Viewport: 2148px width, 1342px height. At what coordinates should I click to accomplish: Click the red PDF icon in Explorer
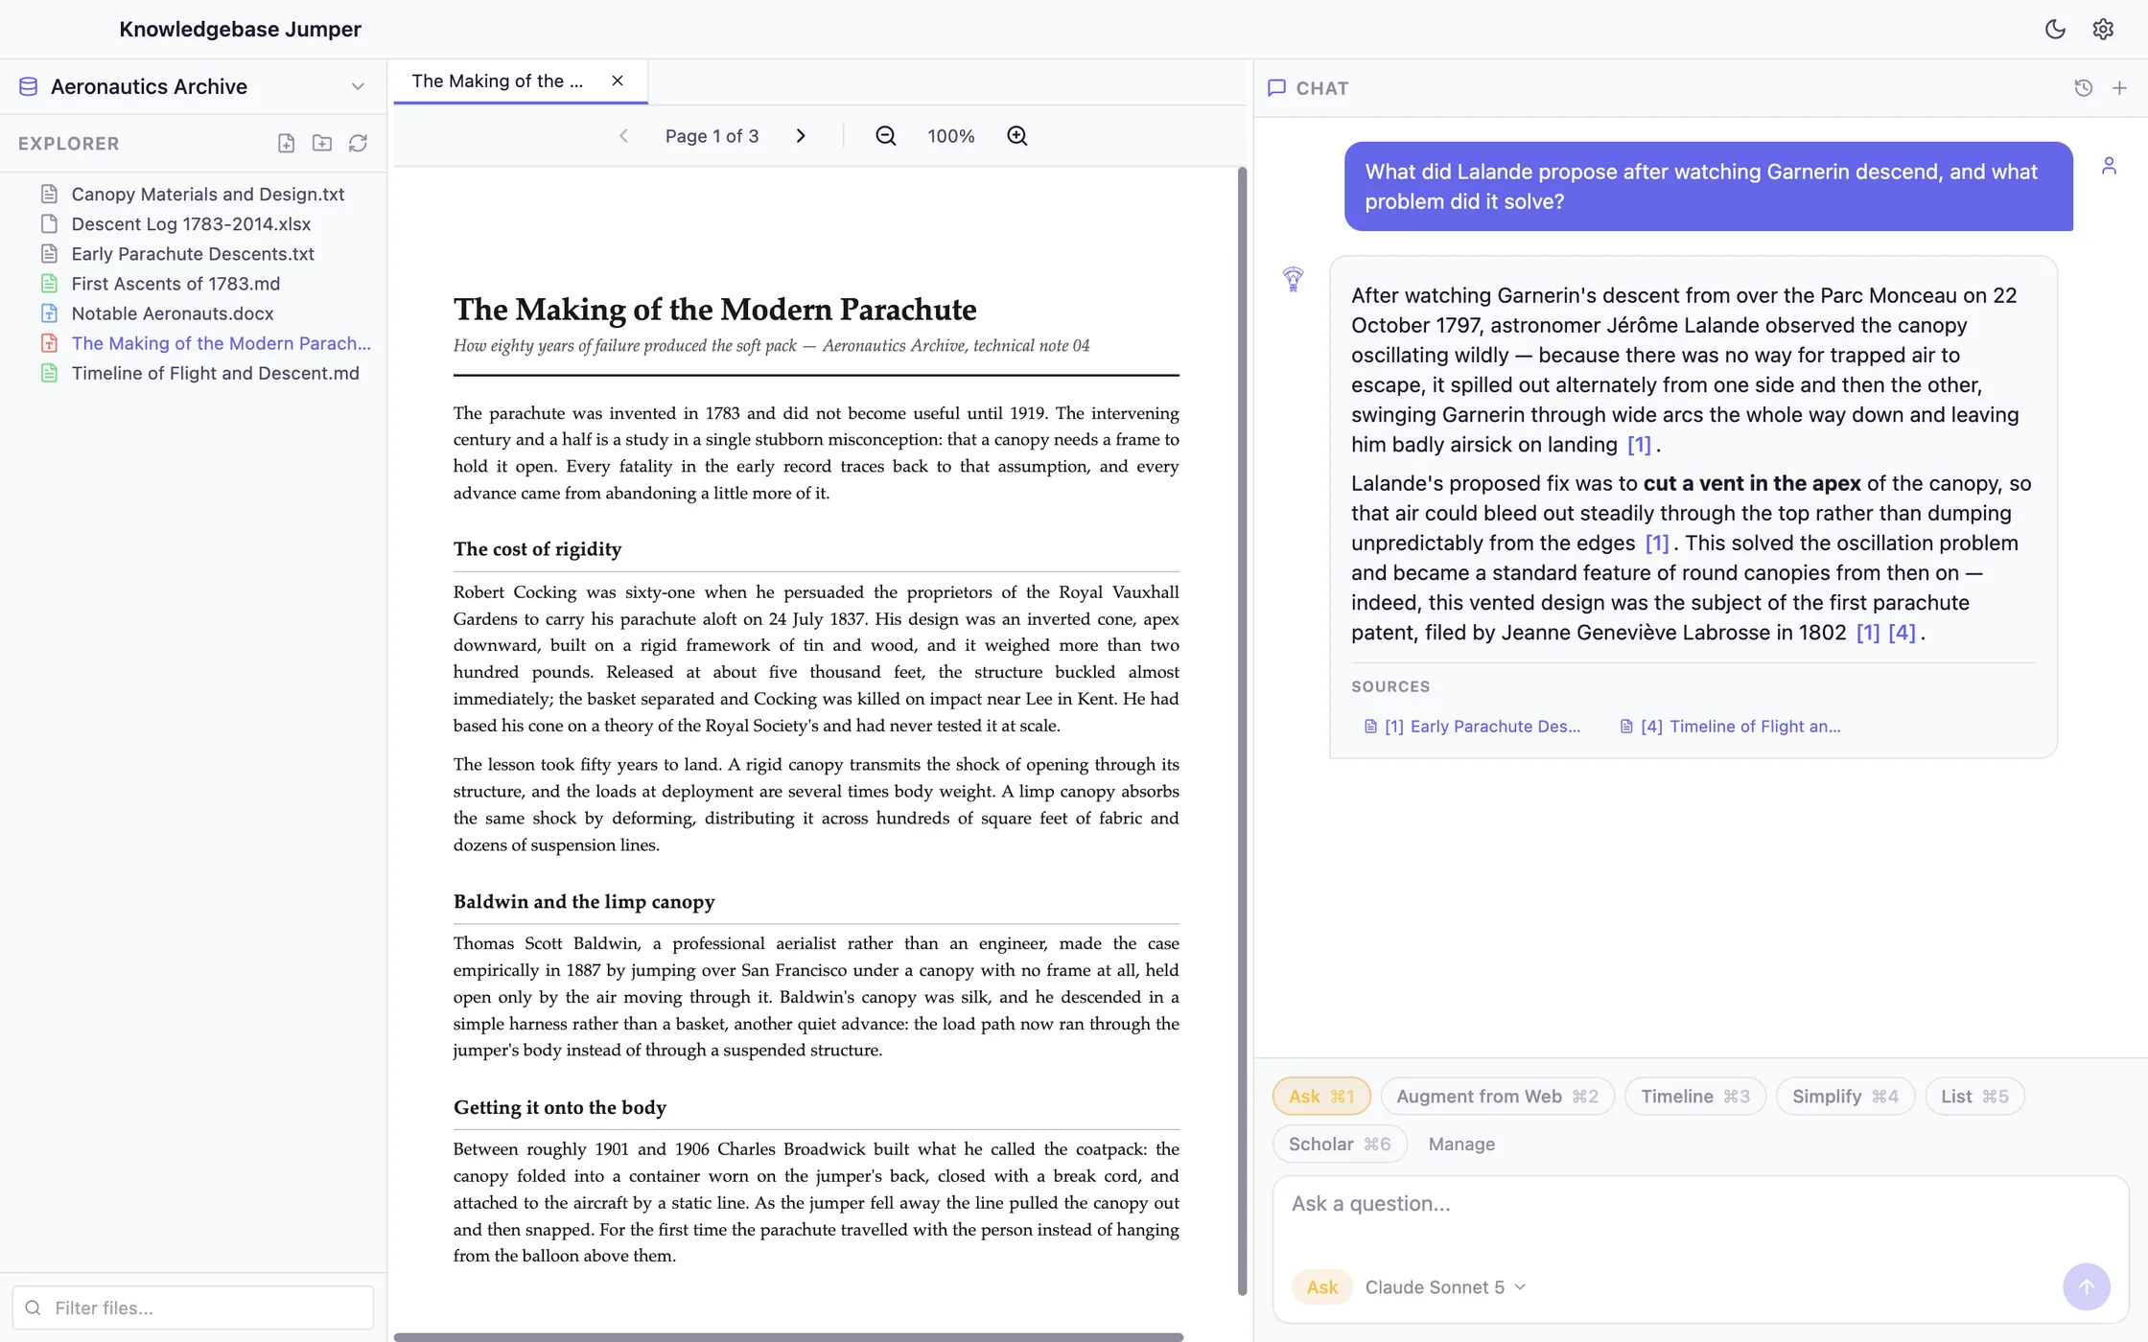point(49,343)
